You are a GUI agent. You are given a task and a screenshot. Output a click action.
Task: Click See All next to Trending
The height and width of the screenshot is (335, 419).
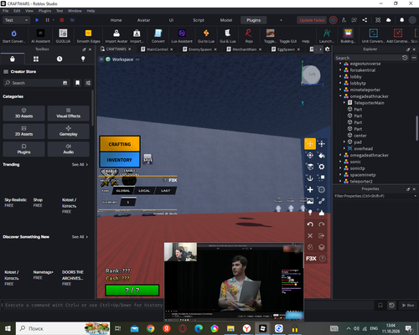80,164
